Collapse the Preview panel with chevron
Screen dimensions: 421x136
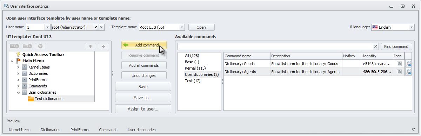[x=414, y=130]
